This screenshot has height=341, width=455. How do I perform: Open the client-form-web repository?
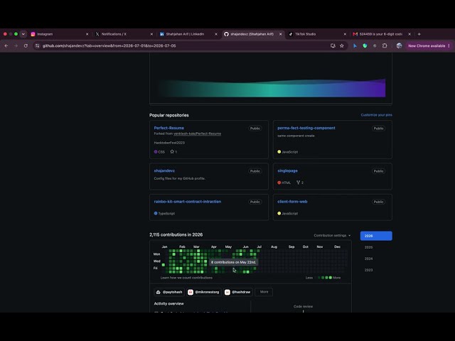(x=292, y=202)
